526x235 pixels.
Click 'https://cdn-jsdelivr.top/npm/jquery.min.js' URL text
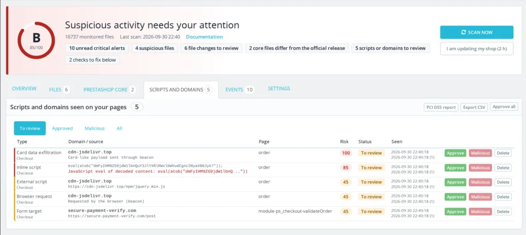point(117,186)
